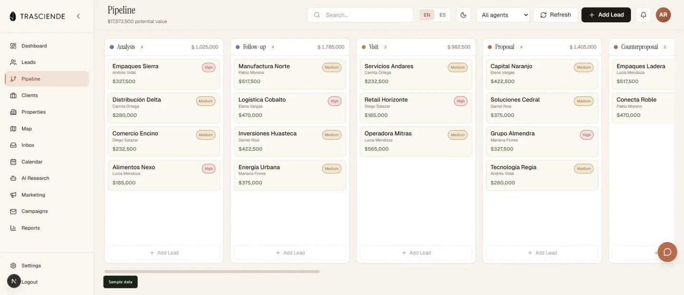Click the High tag on Grupo Almendra

click(x=587, y=135)
